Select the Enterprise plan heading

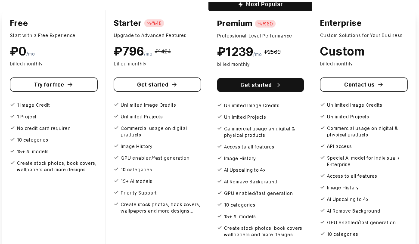point(341,23)
